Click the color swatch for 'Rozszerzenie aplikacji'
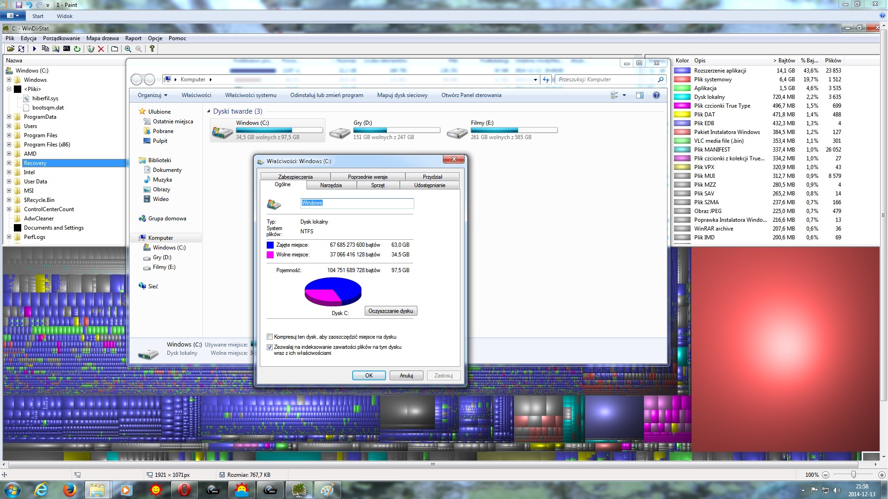 (682, 71)
